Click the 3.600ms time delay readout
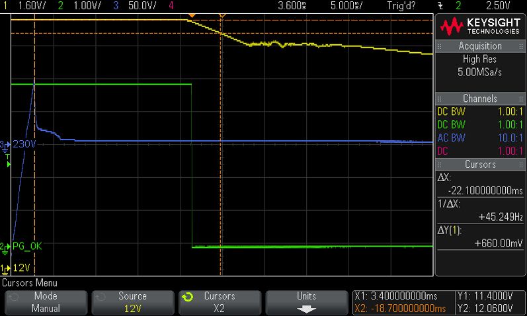Viewport: 527px width, 316px height. 292,5
